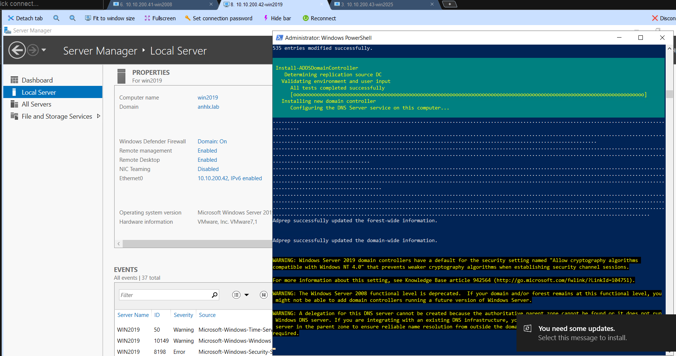Sort events by ID column
This screenshot has width=676, height=356.
157,315
